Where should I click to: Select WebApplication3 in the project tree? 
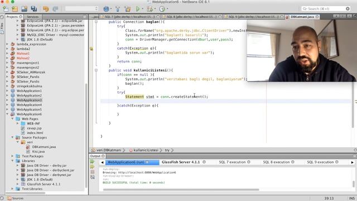[29, 100]
